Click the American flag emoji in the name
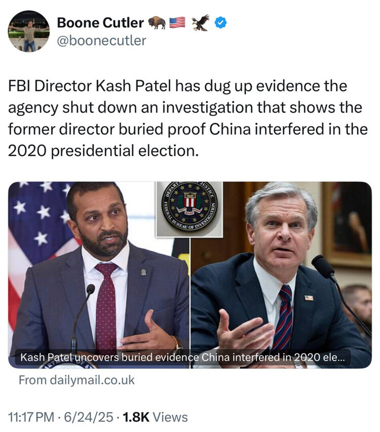The image size is (380, 432). pos(177,23)
